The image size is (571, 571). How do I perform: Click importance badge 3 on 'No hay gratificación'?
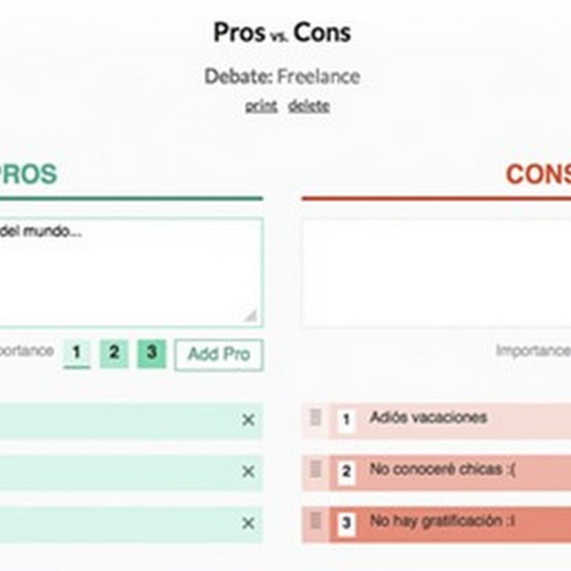pyautogui.click(x=346, y=524)
